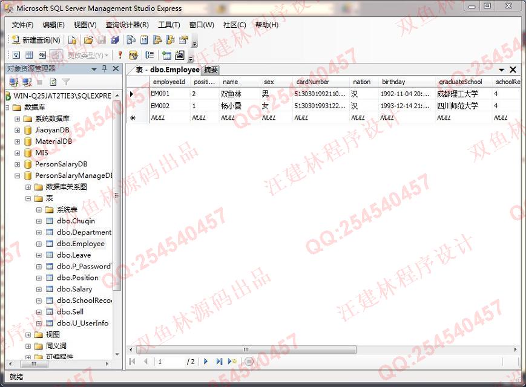Show the SQL pane icon

click(x=42, y=54)
